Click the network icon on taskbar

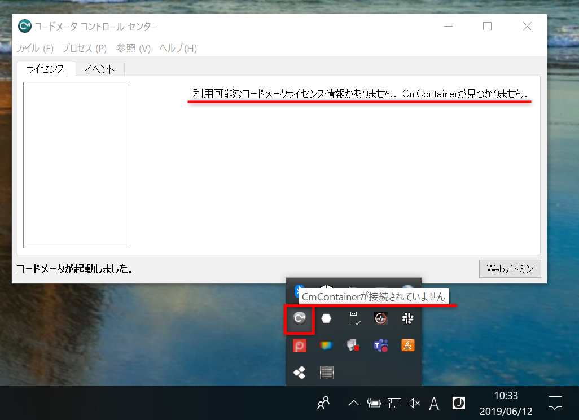tap(394, 403)
